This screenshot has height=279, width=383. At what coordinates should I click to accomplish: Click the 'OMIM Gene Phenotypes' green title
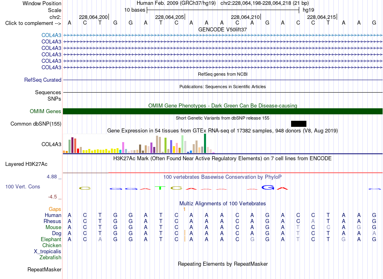(x=223, y=105)
